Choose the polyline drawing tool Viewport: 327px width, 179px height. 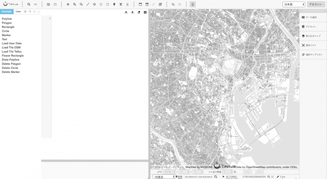88,4
